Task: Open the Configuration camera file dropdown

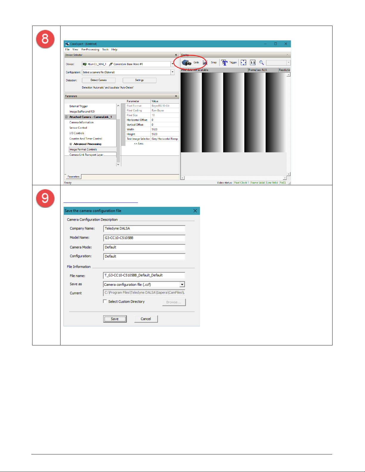Action: tap(173, 72)
